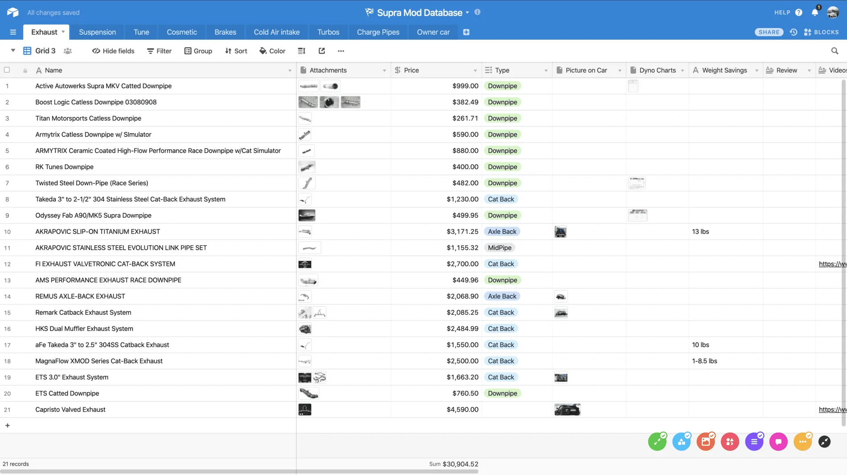Open Capristo picture on car thumbnail

click(567, 409)
